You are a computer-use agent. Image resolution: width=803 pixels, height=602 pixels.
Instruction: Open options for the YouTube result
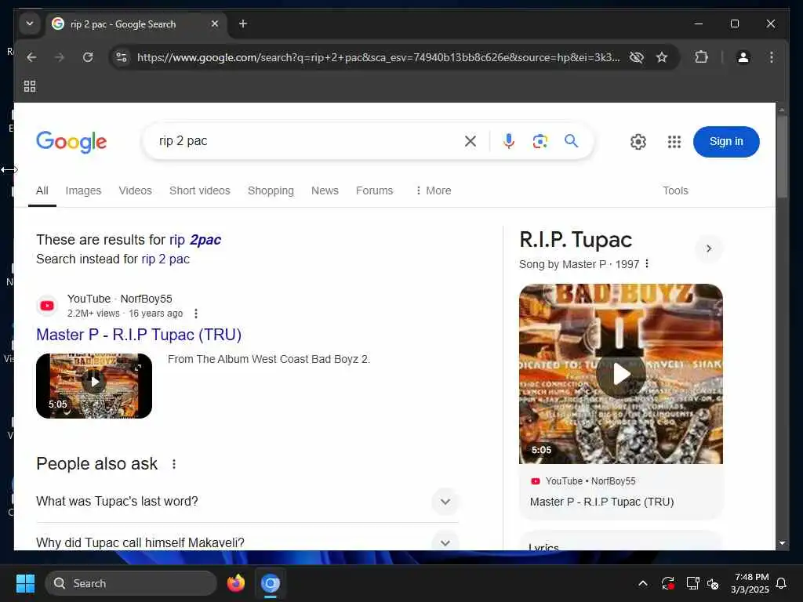pos(195,314)
